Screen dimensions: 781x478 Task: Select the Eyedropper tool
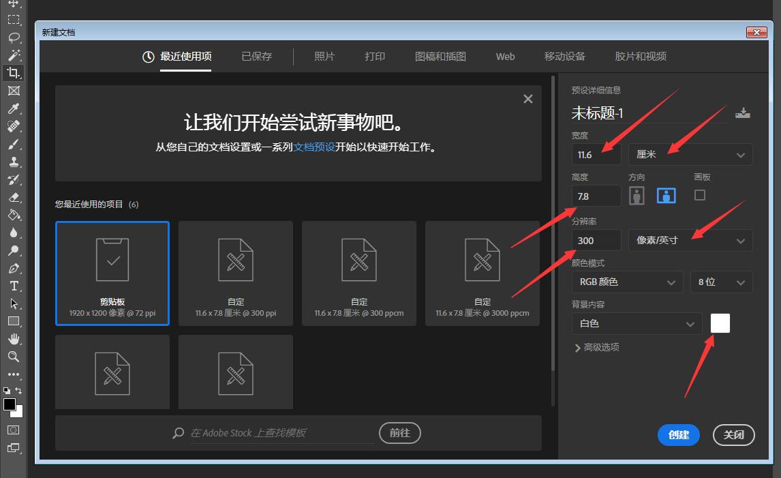click(13, 108)
